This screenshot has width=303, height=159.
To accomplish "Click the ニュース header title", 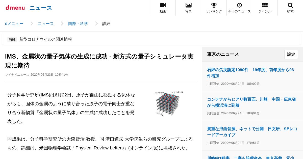I will point(41,8).
